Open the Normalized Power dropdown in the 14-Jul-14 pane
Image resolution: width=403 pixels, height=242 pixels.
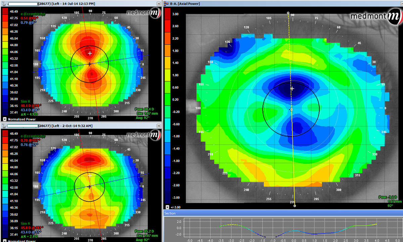point(4,119)
